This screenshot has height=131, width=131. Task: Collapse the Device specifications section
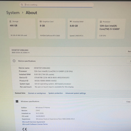[71, 61]
